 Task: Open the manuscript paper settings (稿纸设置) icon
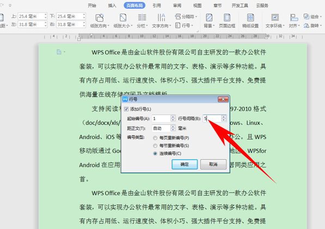click(x=250, y=18)
